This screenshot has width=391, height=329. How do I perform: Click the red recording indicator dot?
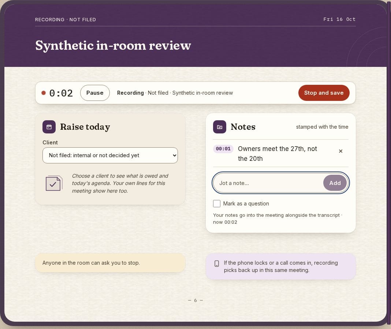coord(44,93)
